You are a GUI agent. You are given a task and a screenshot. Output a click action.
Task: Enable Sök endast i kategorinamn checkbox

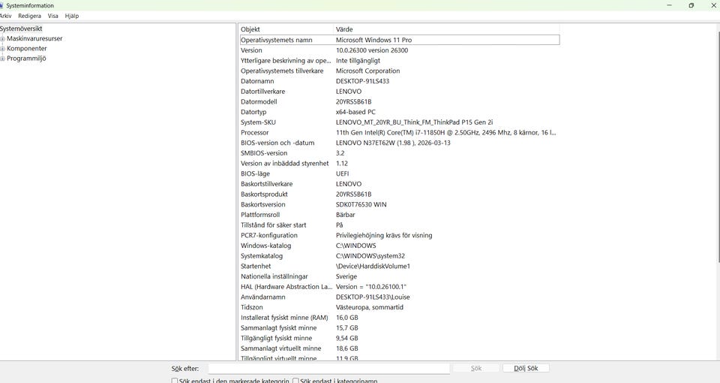tap(295, 381)
